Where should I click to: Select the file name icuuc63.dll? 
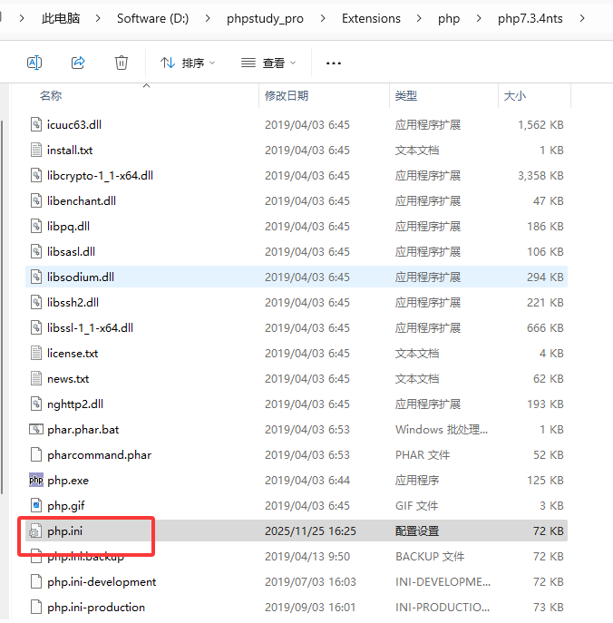pyautogui.click(x=74, y=125)
